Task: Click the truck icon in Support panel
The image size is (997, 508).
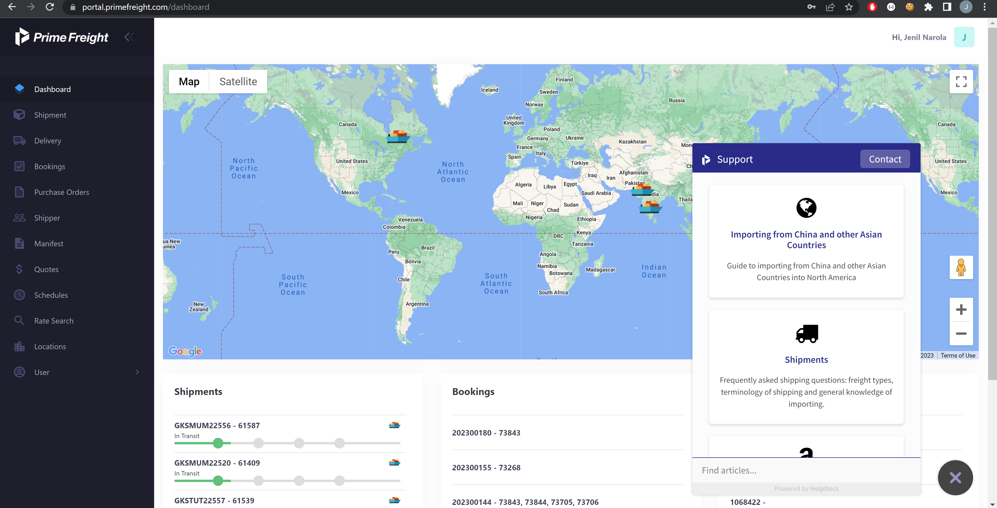Action: click(806, 333)
